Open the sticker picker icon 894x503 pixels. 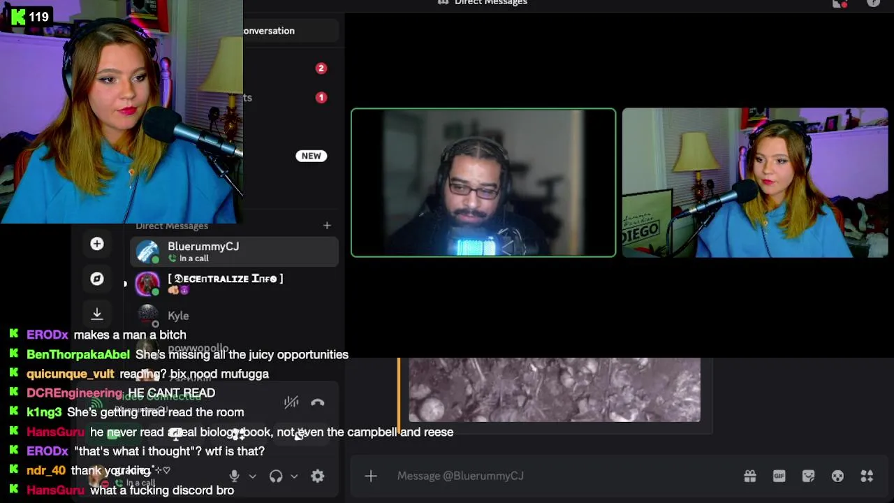(x=808, y=476)
